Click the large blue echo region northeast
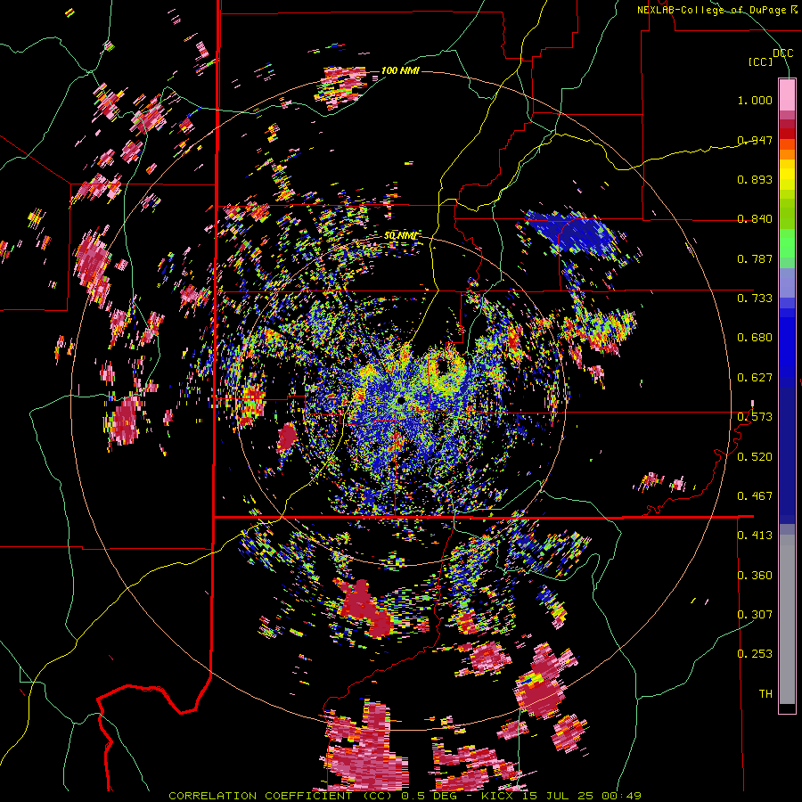802x802 pixels. point(573,234)
